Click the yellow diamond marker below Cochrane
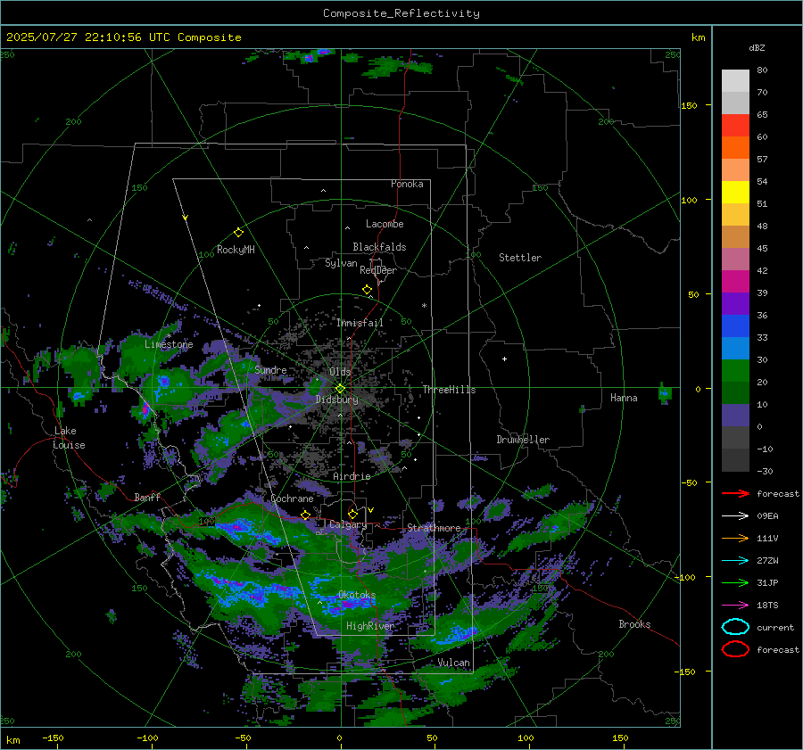Screen dimensions: 803x750 [x=306, y=515]
